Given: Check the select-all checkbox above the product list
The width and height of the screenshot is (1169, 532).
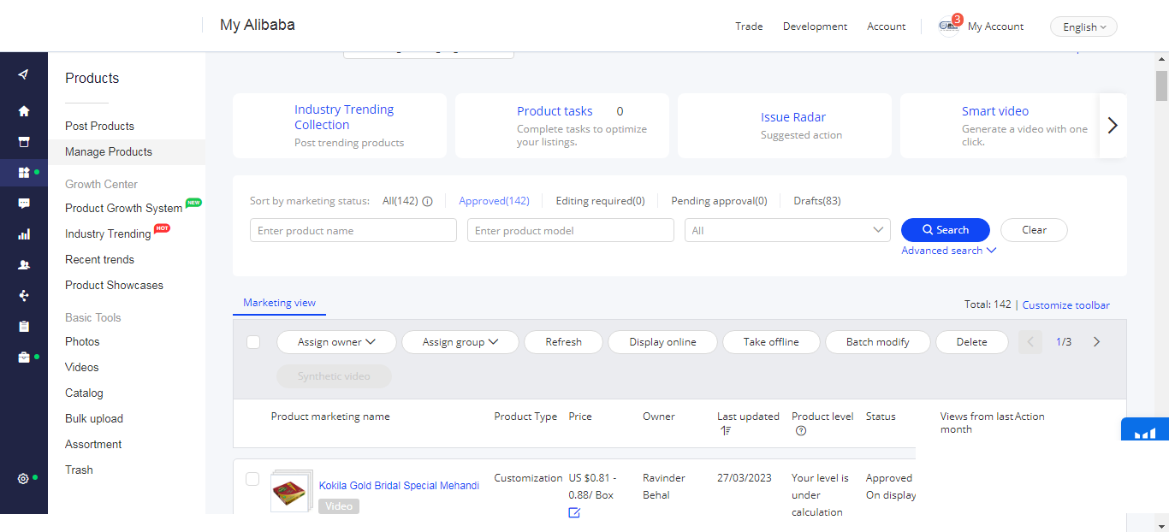Looking at the screenshot, I should (x=252, y=341).
